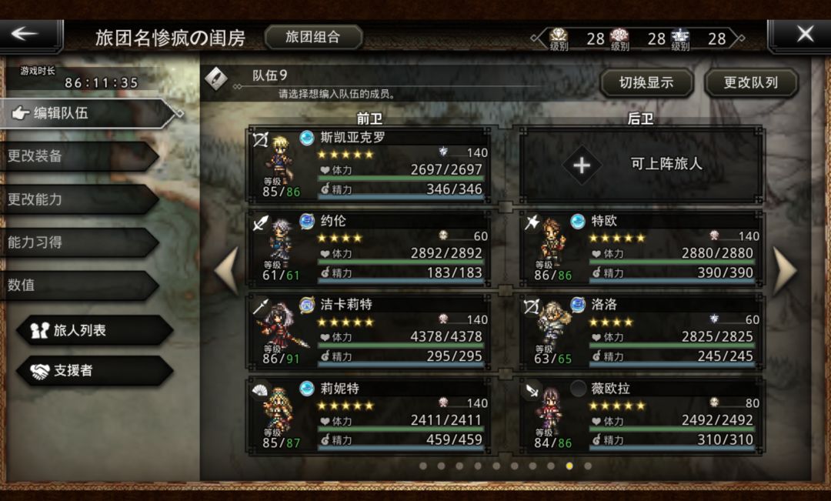Open the 更改装备 menu
This screenshot has height=501, width=831.
[79, 156]
